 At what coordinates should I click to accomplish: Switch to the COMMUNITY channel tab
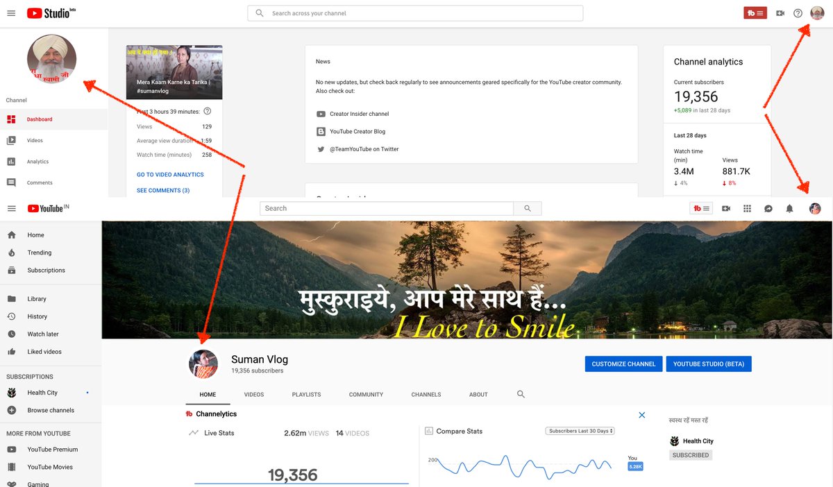[x=366, y=395]
